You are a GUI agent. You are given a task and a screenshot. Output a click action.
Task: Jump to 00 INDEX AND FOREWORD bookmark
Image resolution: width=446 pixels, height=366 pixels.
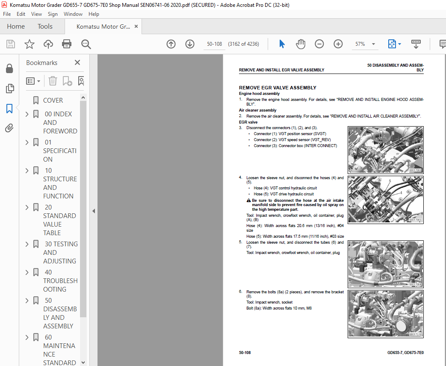point(60,123)
